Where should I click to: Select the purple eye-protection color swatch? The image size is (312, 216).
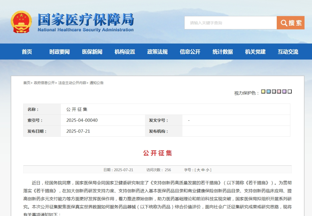(284, 91)
